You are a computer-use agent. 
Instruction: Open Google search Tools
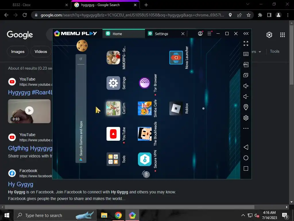tap(274, 51)
